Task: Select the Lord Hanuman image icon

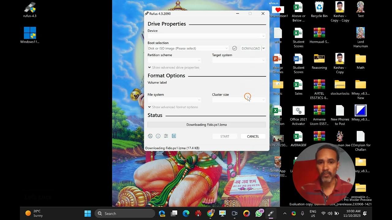Action: pos(360,38)
